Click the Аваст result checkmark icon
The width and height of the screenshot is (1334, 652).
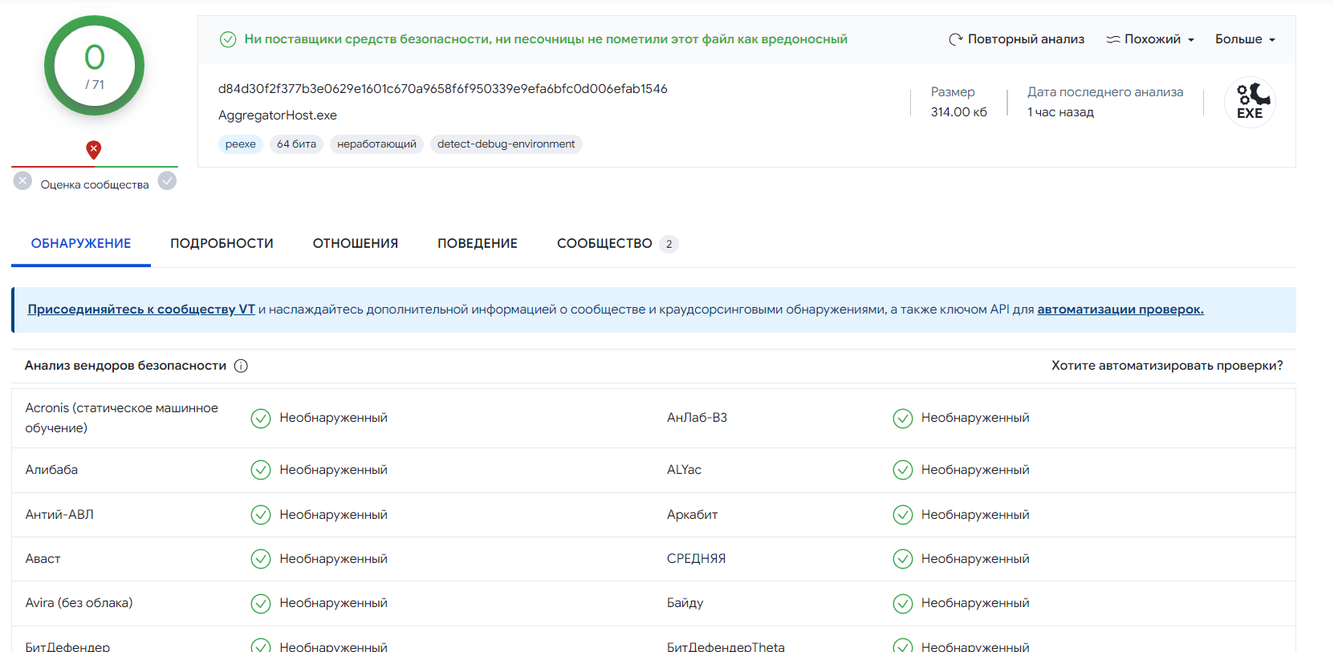[261, 559]
